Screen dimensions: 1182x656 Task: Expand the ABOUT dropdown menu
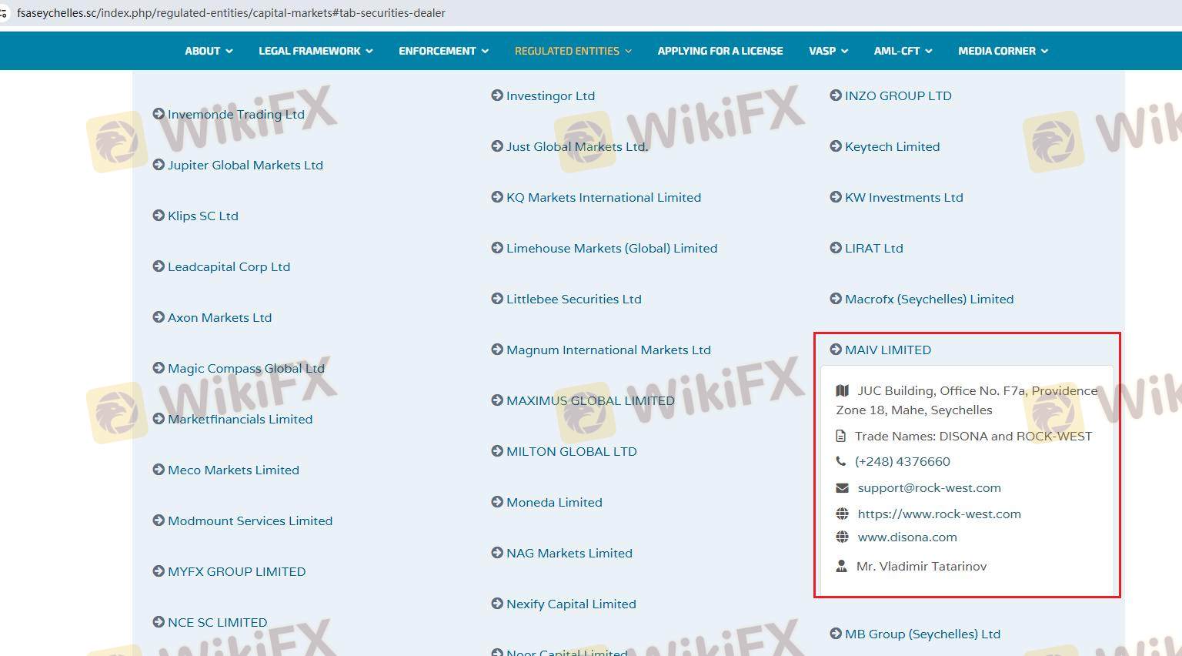click(209, 51)
